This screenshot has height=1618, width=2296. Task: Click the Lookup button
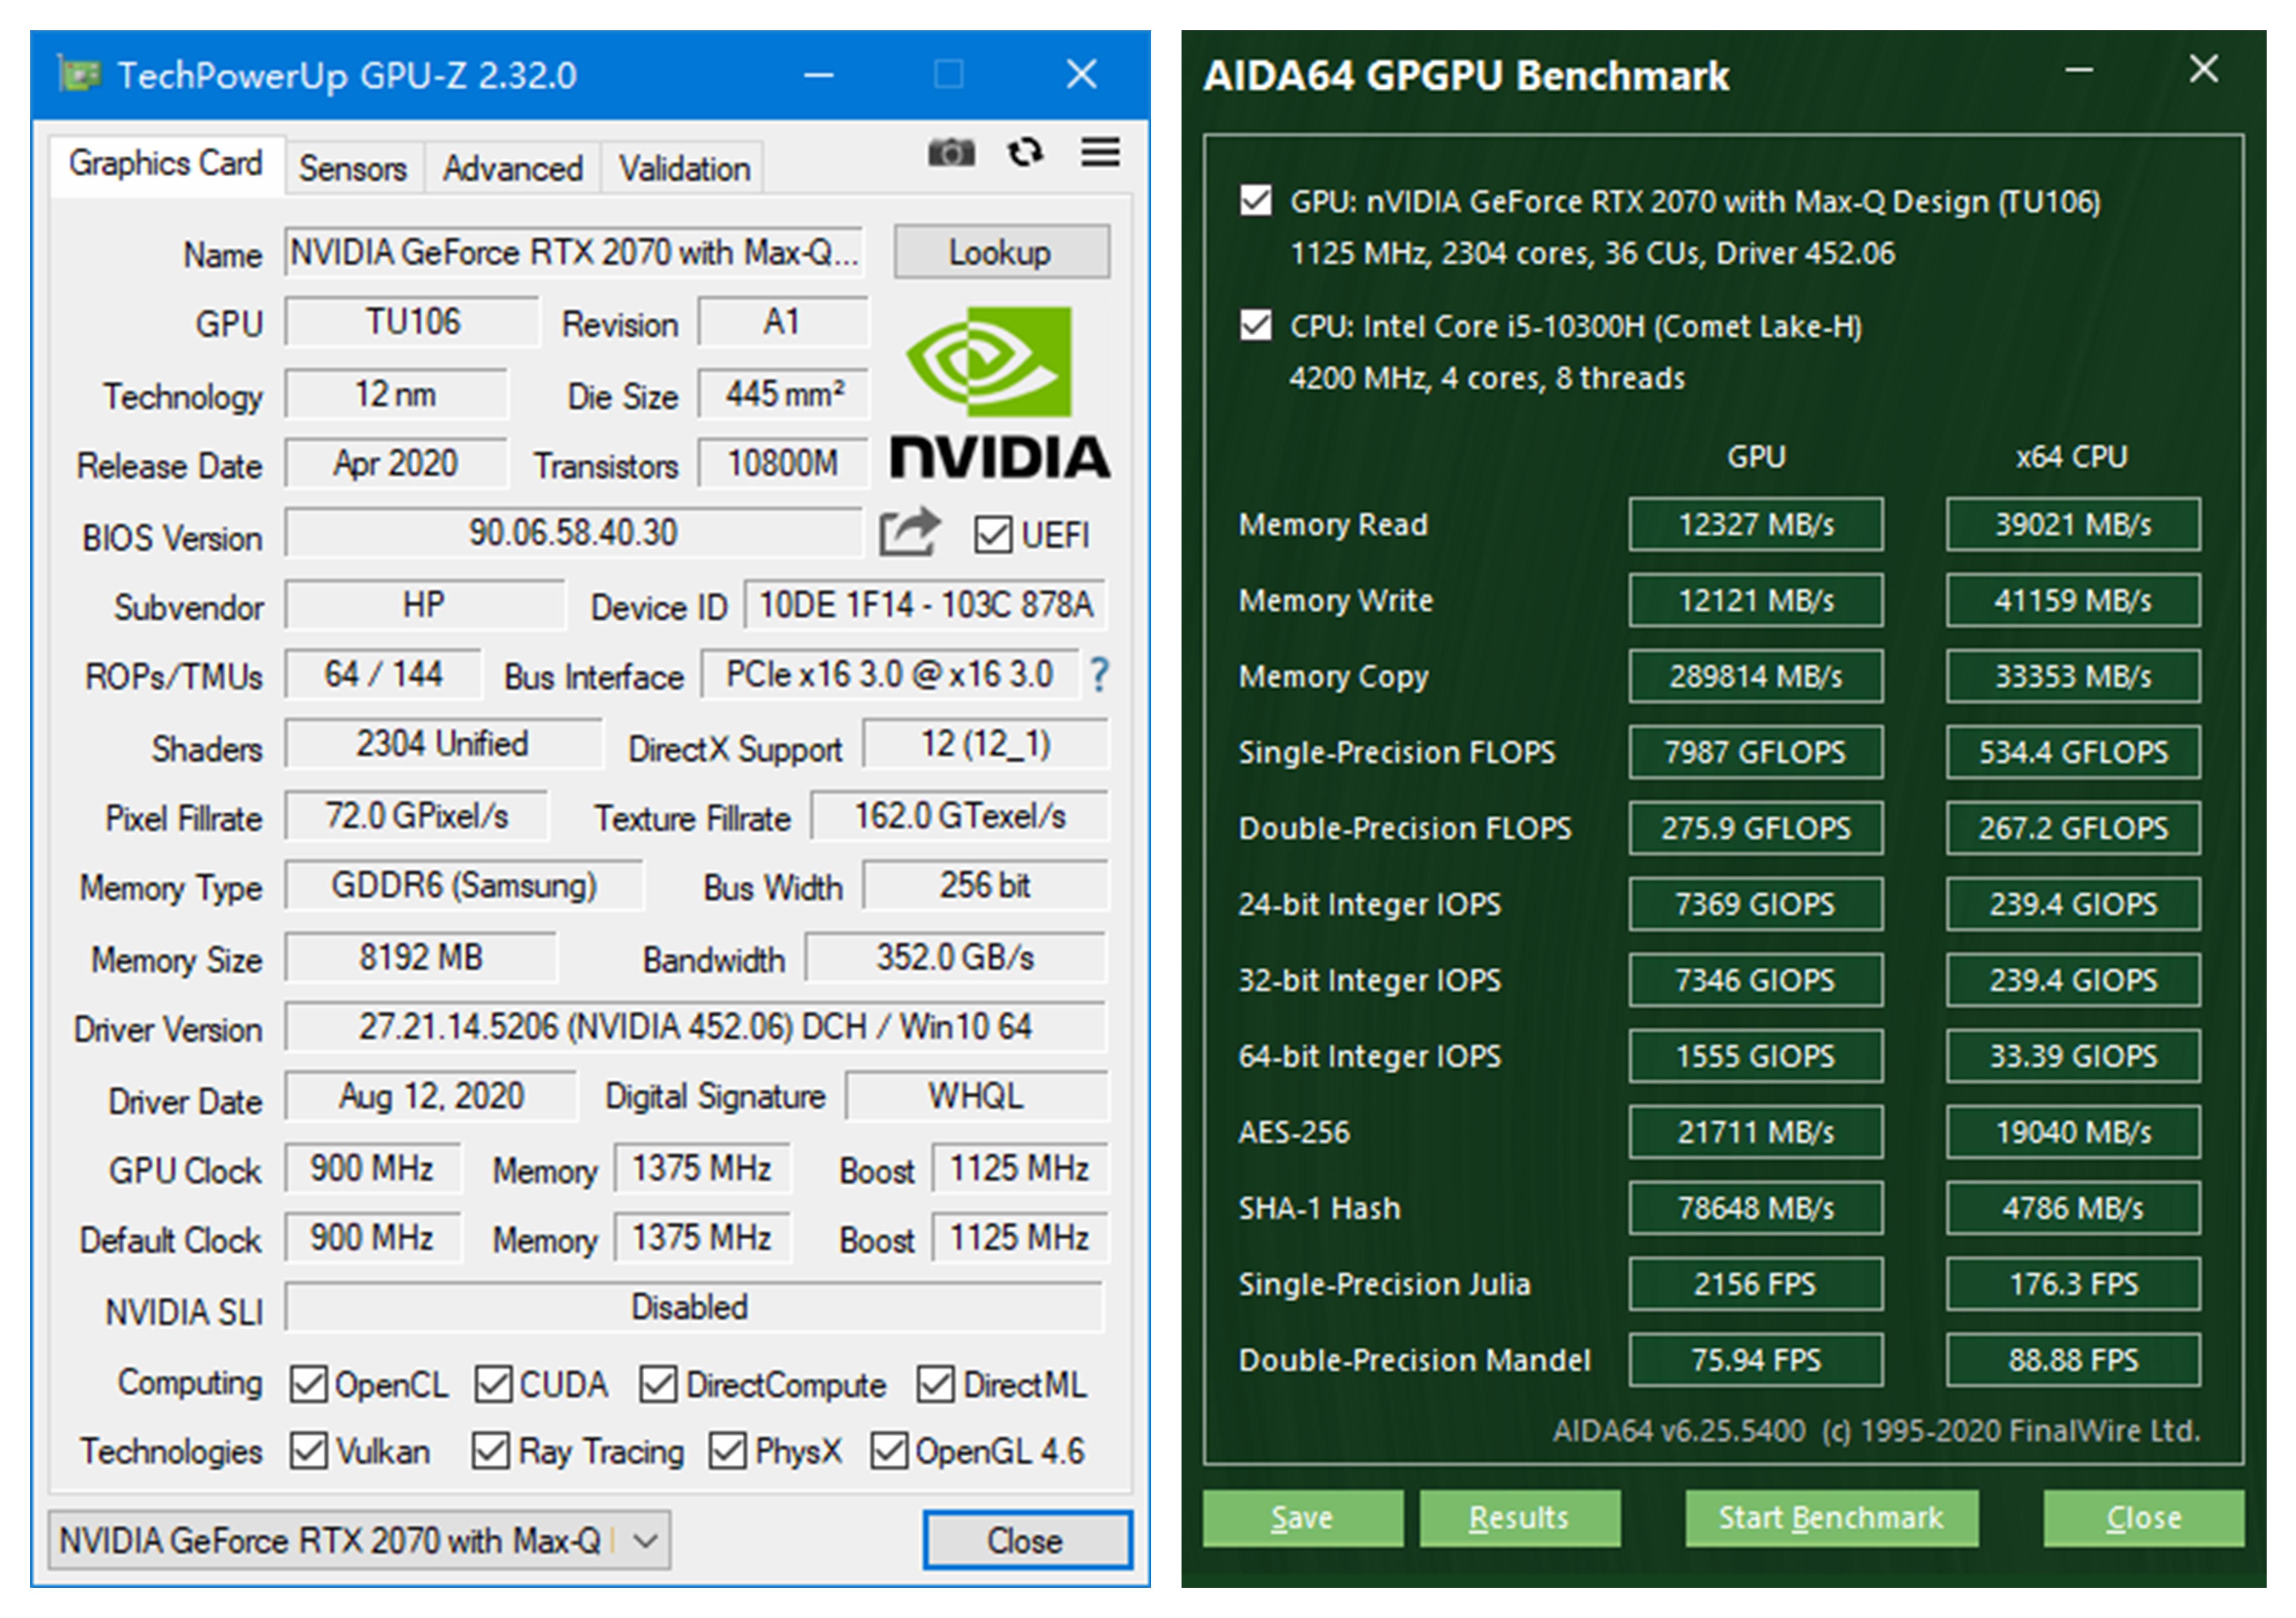(1000, 252)
